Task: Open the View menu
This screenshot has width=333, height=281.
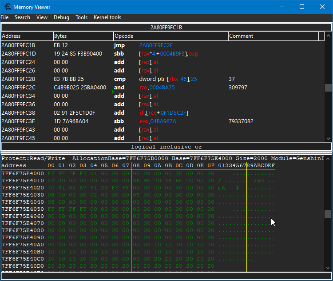Action: [42, 17]
